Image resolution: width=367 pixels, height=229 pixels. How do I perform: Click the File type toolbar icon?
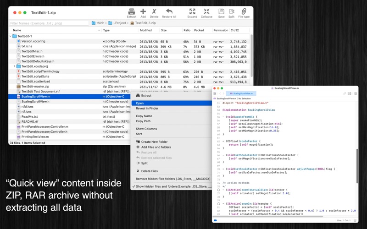point(244,11)
